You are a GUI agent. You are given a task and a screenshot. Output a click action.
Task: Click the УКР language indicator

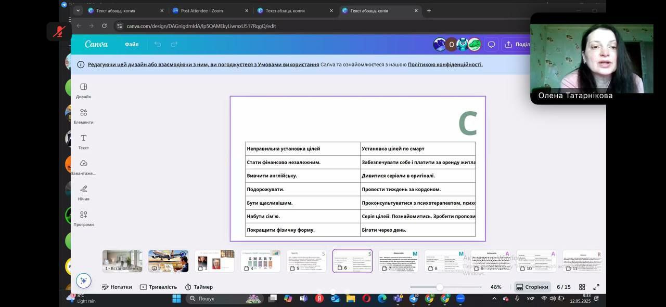[531, 299]
